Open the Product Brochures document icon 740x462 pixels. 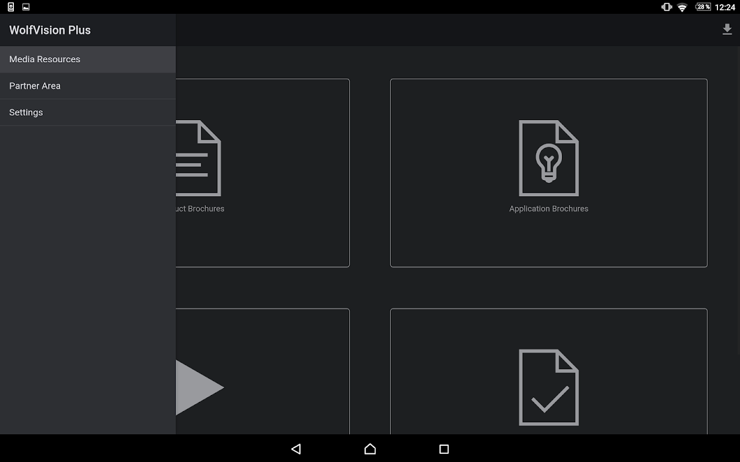(198, 158)
